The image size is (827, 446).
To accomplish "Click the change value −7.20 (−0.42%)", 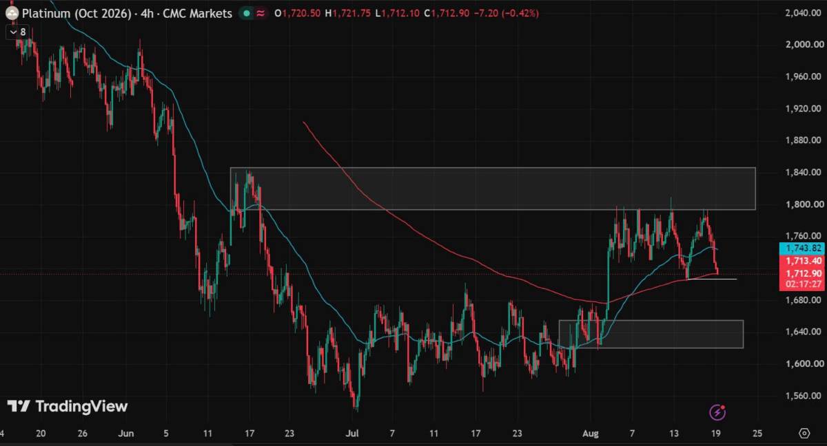I will (506, 13).
